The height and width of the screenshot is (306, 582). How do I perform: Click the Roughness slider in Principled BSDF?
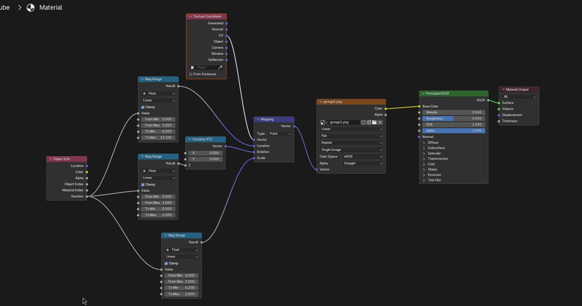point(454,119)
